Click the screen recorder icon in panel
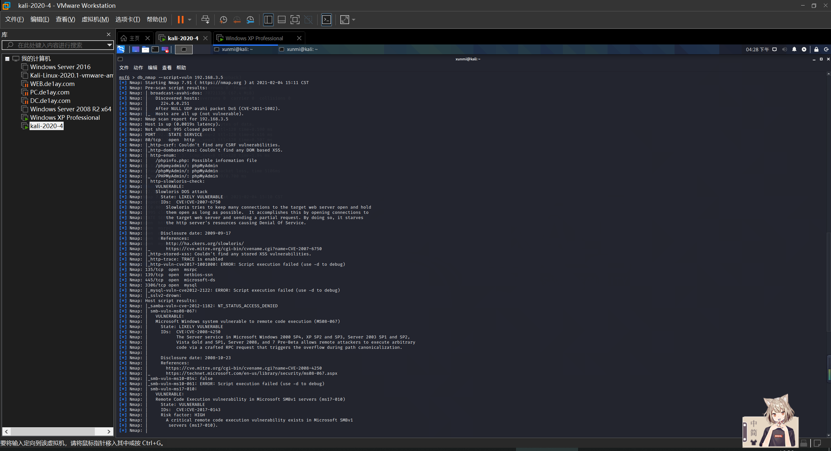 (165, 49)
